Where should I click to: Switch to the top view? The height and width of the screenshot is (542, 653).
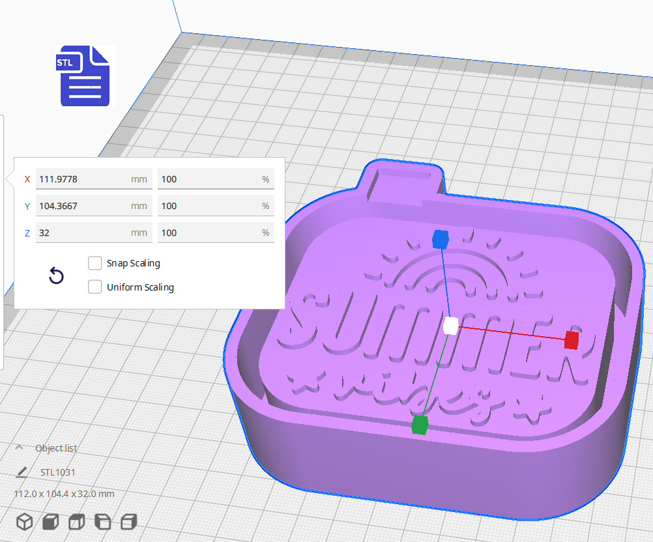coord(75,521)
